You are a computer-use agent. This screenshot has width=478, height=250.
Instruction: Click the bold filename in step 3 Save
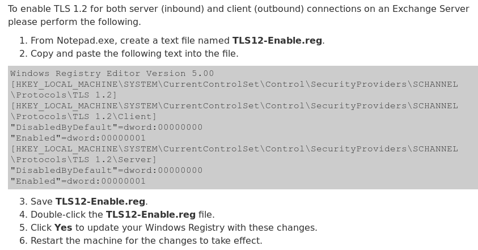100,201
